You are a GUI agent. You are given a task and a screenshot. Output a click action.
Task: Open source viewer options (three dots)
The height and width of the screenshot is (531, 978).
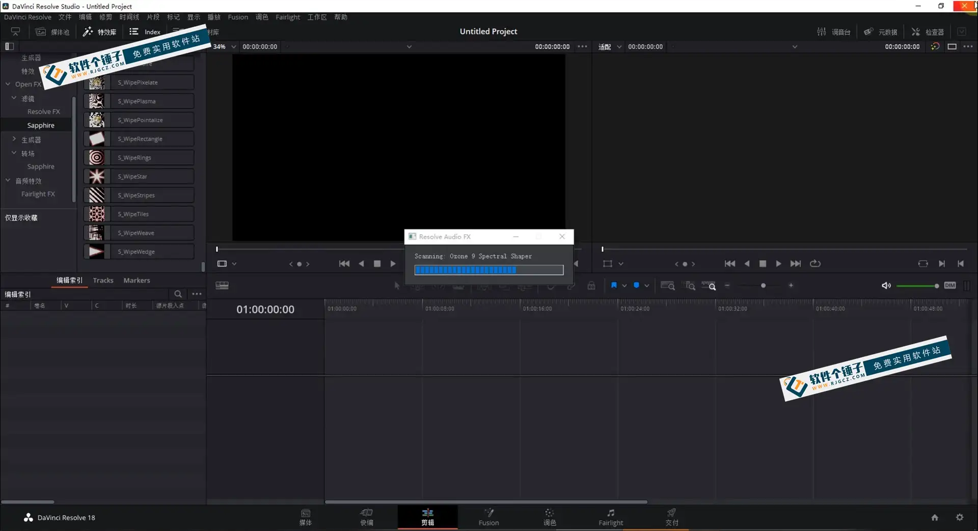pyautogui.click(x=582, y=46)
